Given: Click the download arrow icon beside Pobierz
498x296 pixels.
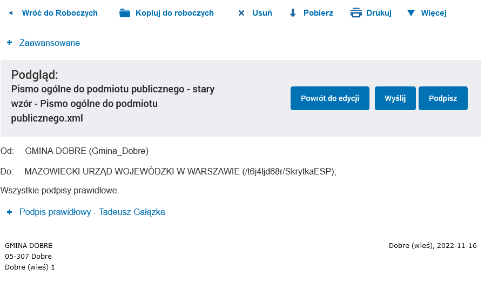Looking at the screenshot, I should [293, 13].
